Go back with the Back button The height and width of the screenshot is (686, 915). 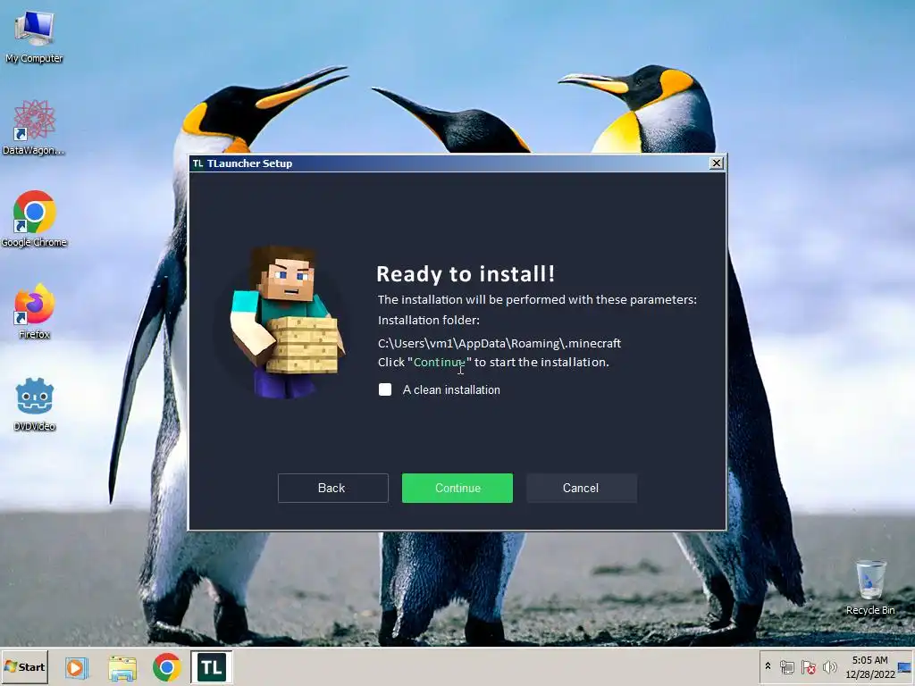[332, 488]
